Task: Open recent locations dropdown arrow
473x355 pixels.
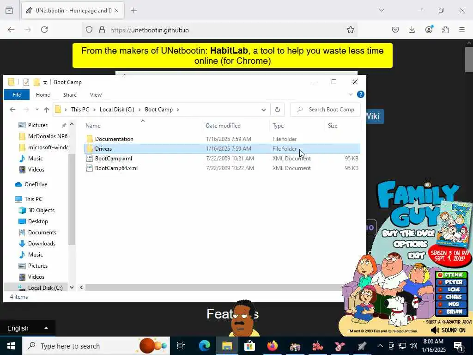Action: point(37,110)
